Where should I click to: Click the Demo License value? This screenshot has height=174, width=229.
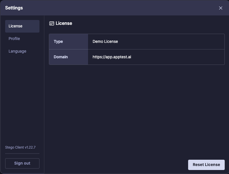[105, 41]
